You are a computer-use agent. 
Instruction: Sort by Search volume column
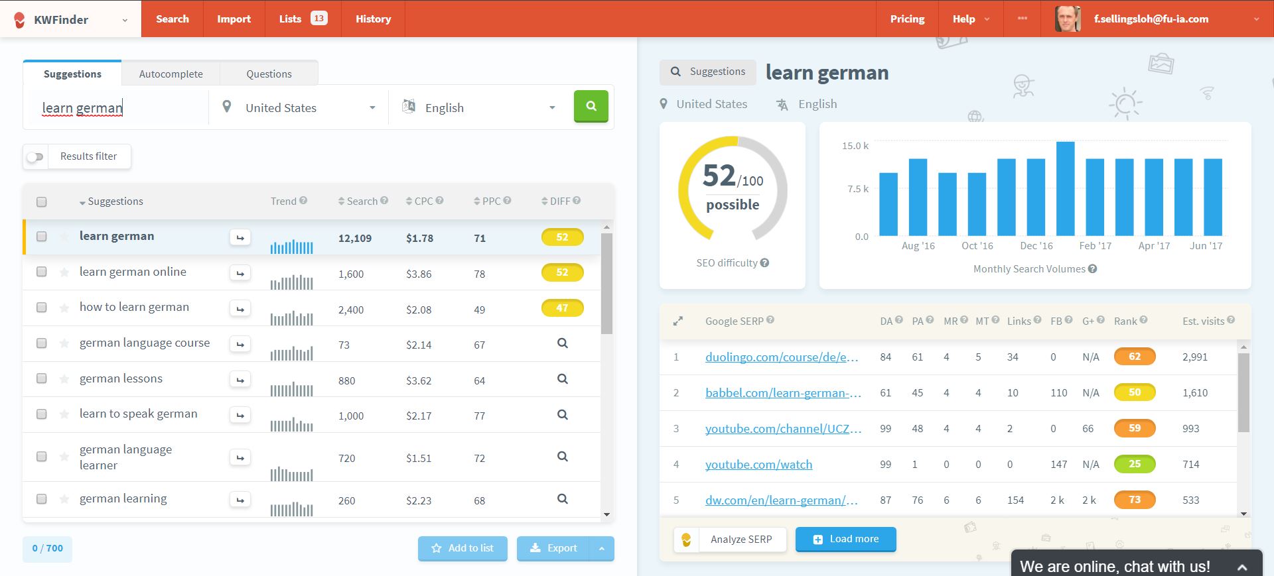point(362,201)
